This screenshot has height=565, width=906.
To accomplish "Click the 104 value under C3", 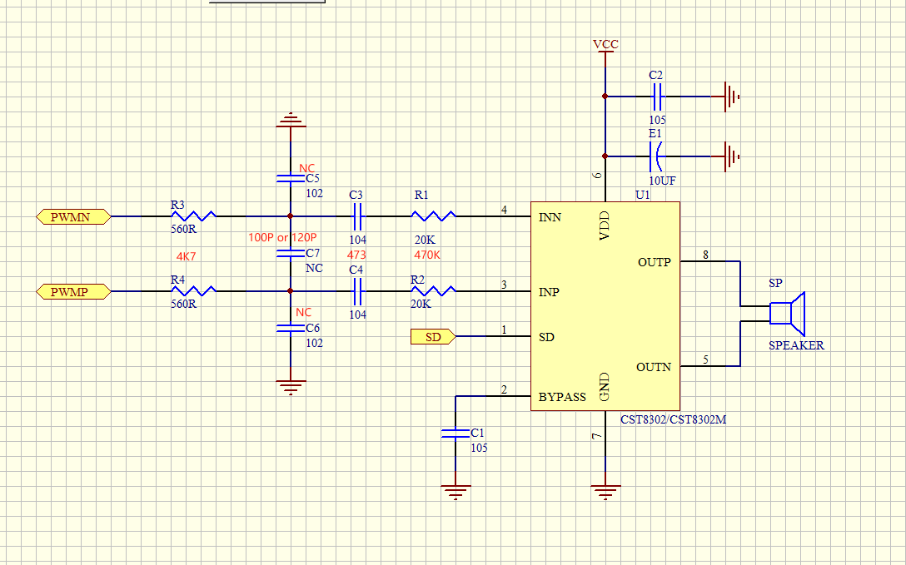I will pyautogui.click(x=358, y=240).
